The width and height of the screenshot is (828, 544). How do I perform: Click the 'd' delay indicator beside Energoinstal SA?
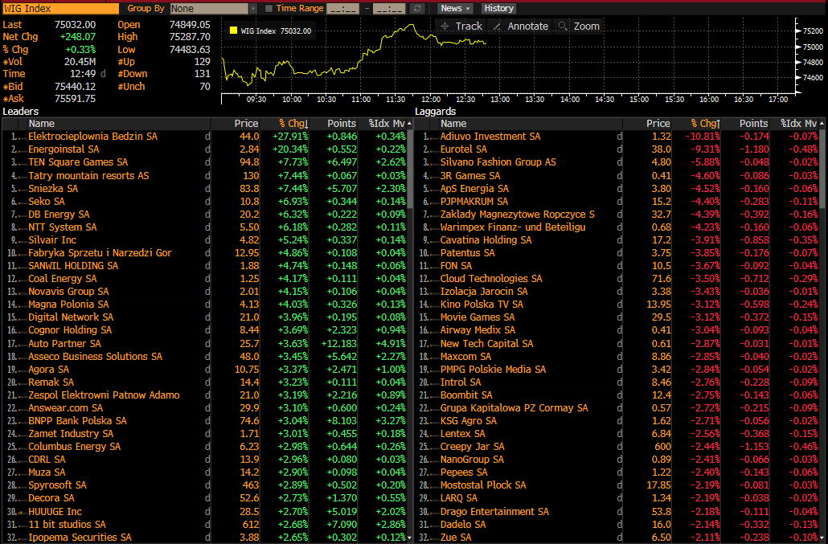207,149
